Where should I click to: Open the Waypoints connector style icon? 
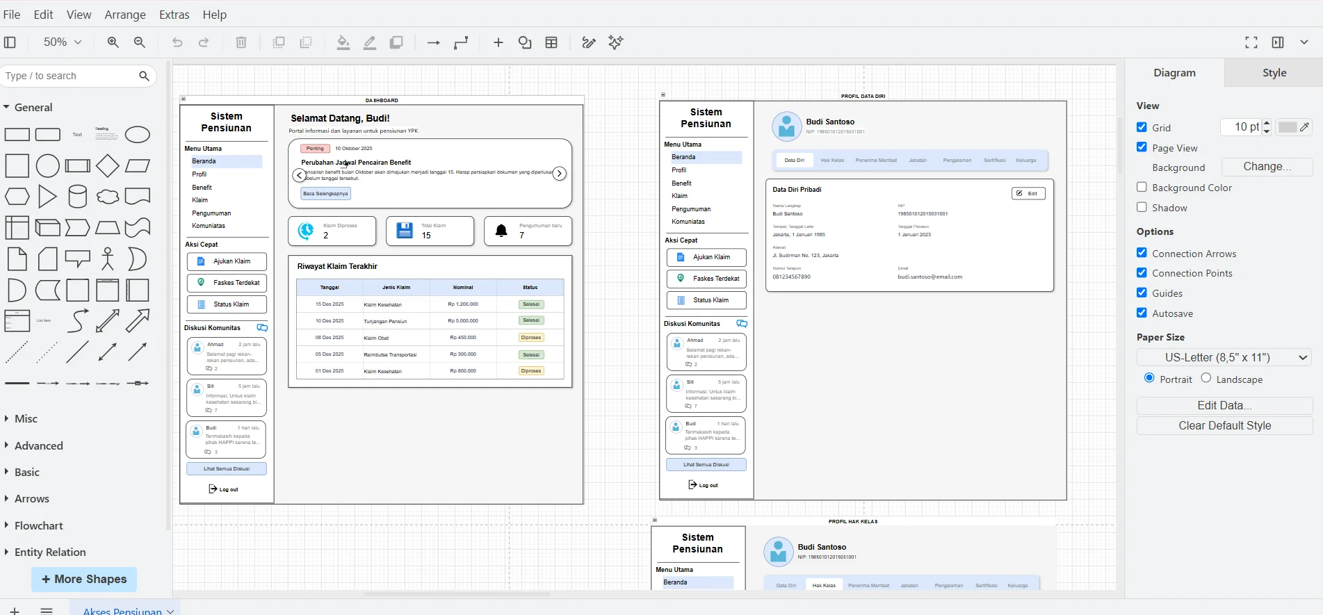pyautogui.click(x=461, y=42)
